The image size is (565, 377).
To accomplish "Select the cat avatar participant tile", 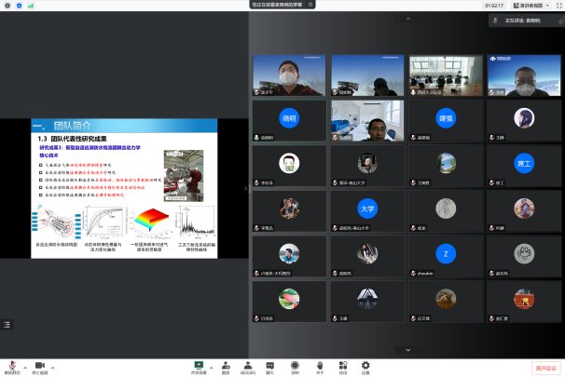I will click(446, 302).
